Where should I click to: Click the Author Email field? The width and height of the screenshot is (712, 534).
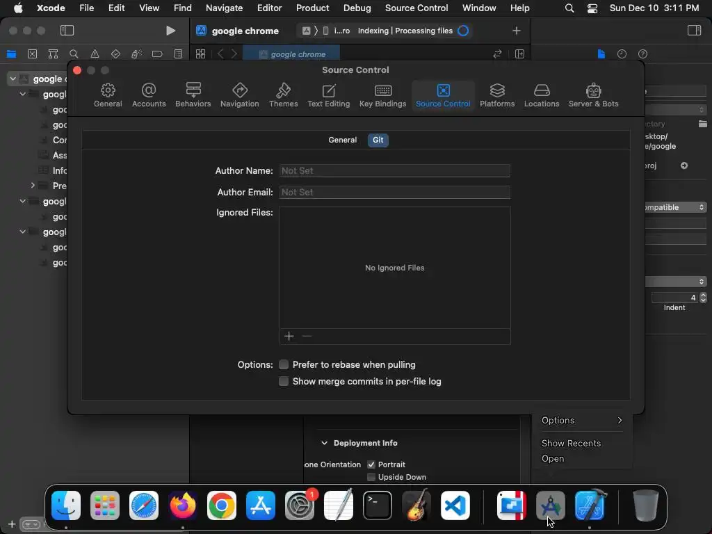(395, 192)
